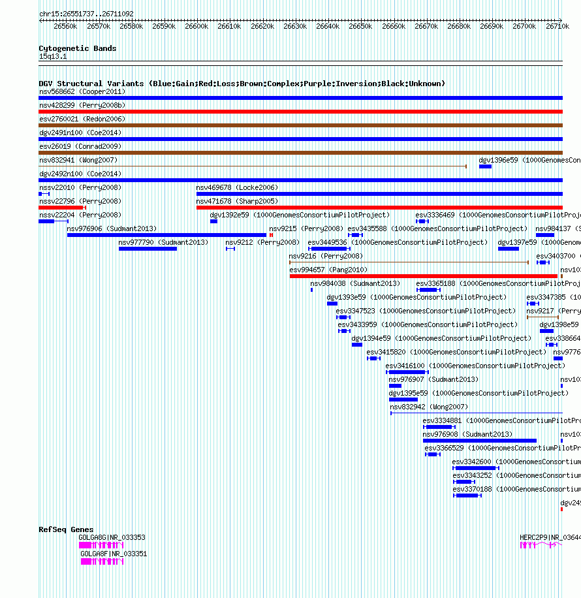Click the dgv2491n100 (Coe2014) label
Image resolution: width=581 pixels, height=598 pixels.
(80, 133)
